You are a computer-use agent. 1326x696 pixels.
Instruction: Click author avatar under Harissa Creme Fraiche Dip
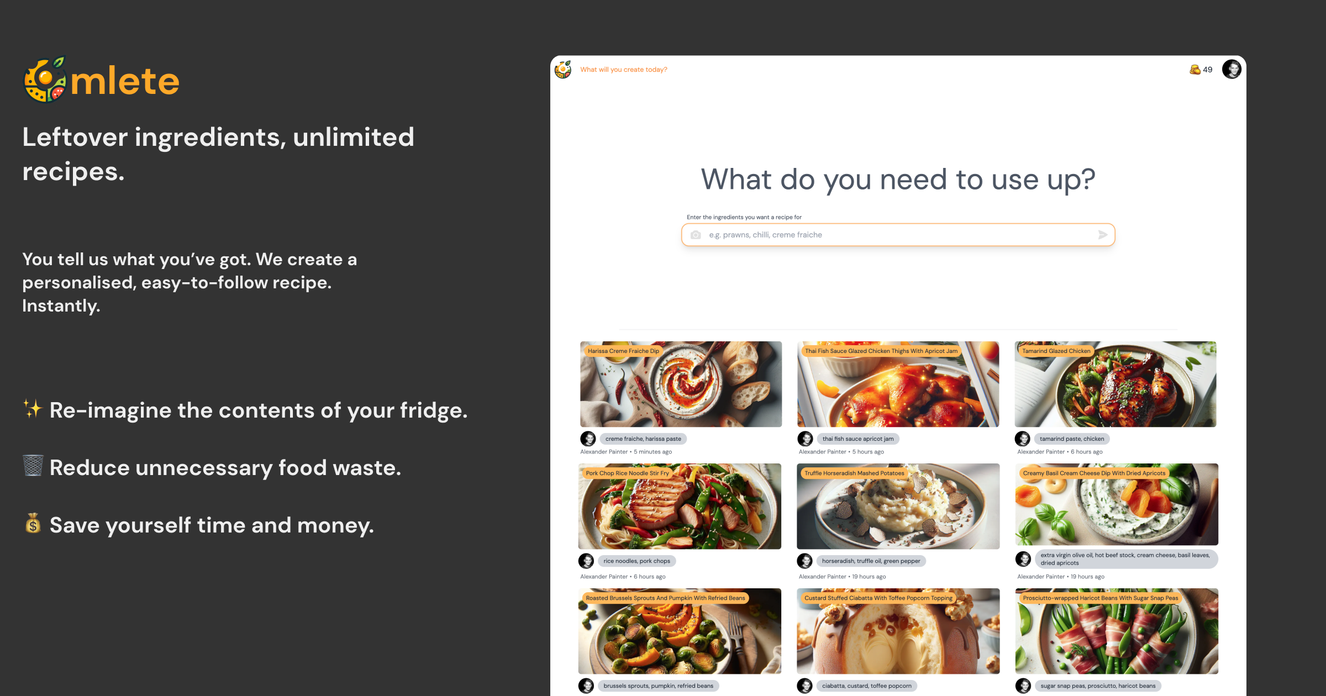pyautogui.click(x=588, y=439)
